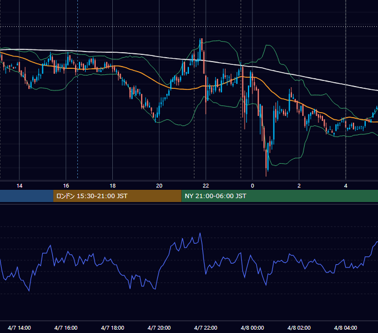This screenshot has width=378, height=333.
Task: Click the 4/8 00:00 date label
Action: pyautogui.click(x=252, y=327)
